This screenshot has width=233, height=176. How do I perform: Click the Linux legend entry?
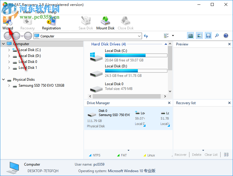coord(149,155)
